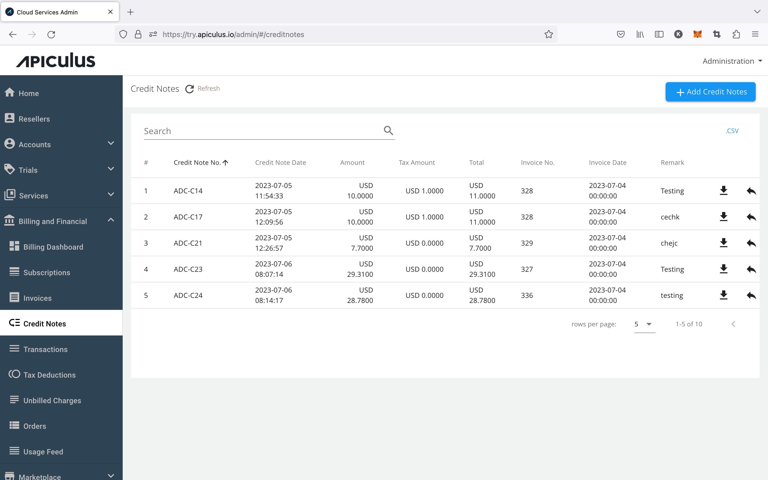Collapse the Billing and Financial section
768x480 pixels.
110,220
